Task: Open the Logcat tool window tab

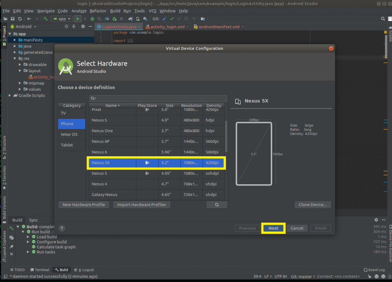Action: click(84, 270)
